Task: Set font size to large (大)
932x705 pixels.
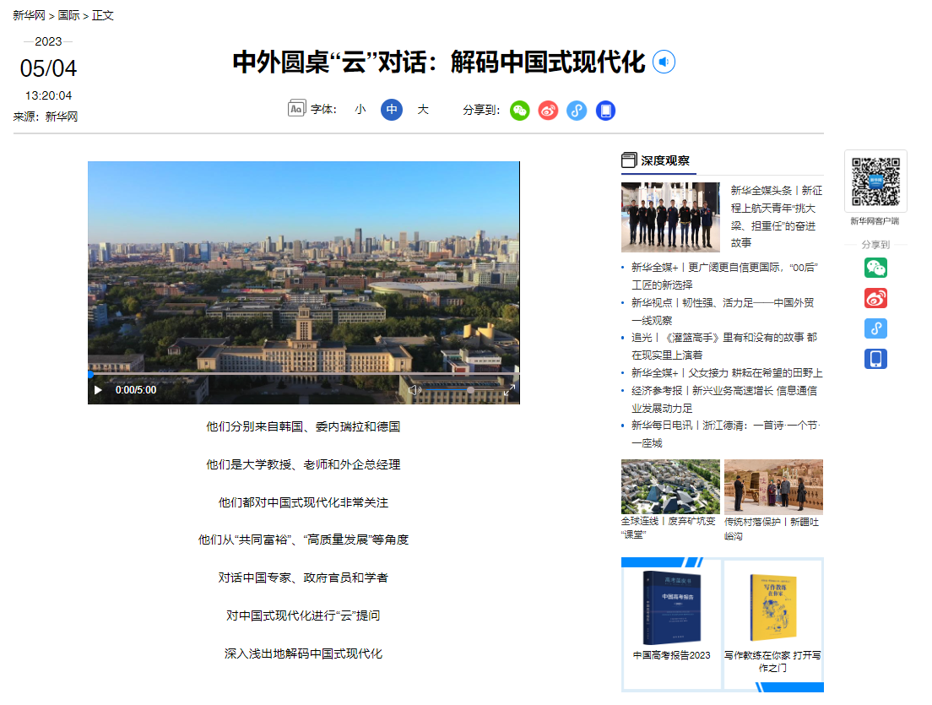Action: tap(423, 110)
